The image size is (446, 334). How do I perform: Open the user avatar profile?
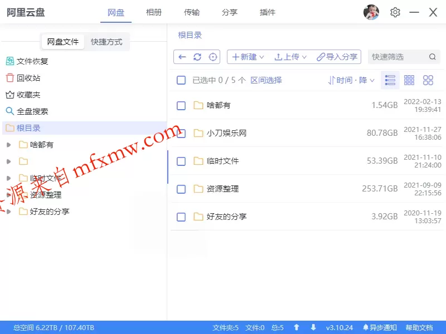click(371, 12)
